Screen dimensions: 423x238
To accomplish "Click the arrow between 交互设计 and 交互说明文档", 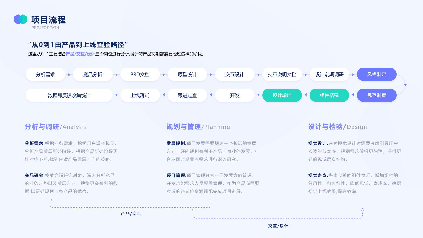I will (259, 75).
